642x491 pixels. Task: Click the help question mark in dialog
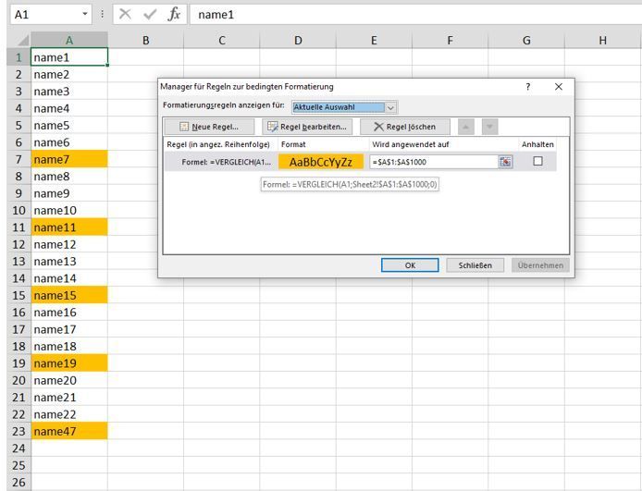528,87
